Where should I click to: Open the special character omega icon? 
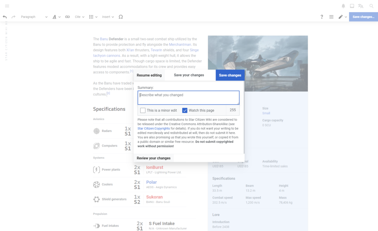[x=121, y=17]
